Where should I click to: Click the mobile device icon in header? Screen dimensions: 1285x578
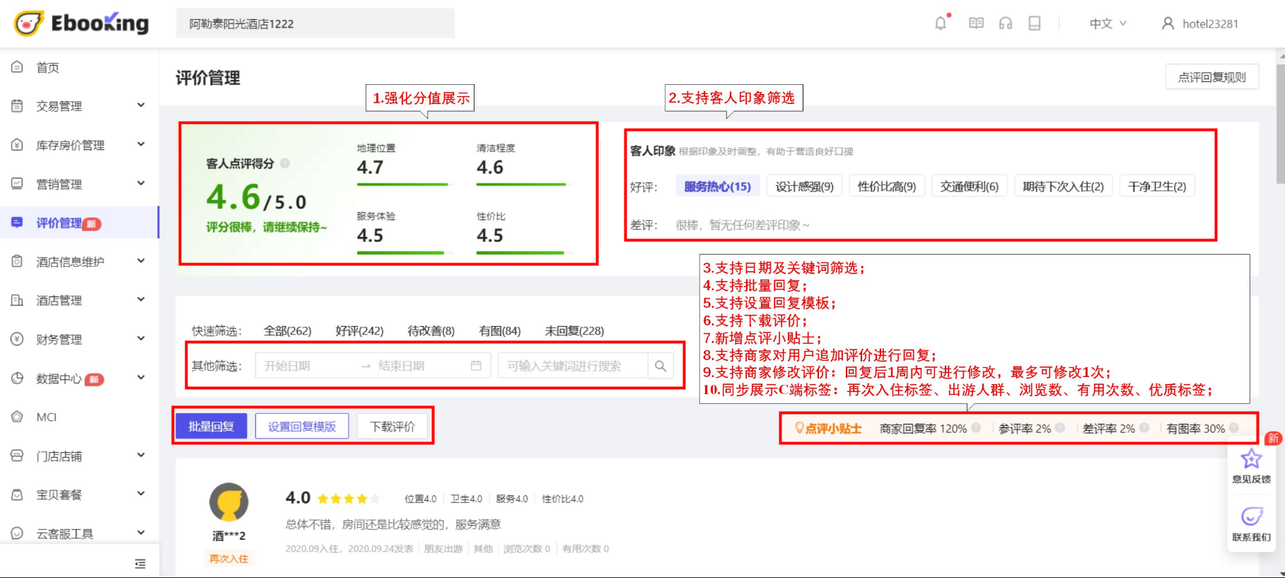(1034, 23)
